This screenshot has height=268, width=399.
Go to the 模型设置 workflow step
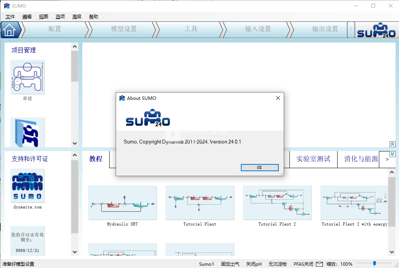coord(124,29)
